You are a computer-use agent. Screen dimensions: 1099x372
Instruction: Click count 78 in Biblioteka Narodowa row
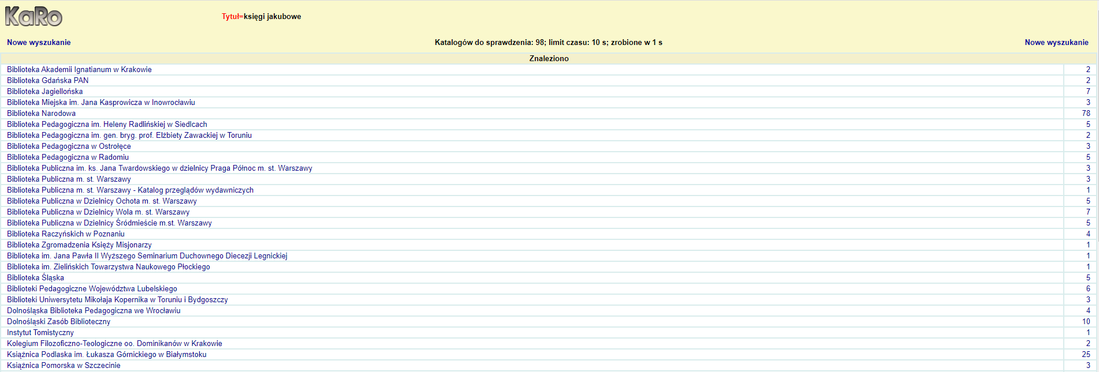coord(1086,113)
